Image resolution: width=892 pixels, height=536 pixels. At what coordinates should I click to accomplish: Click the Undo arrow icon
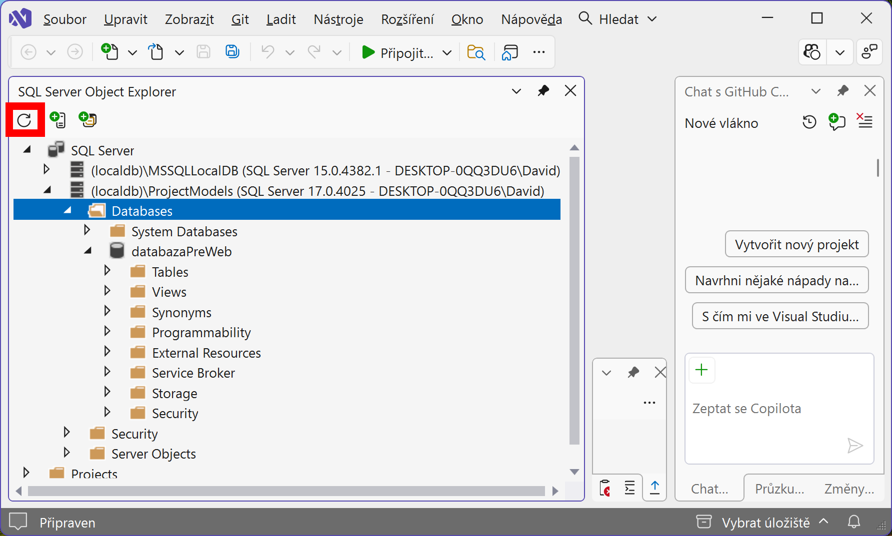(268, 52)
